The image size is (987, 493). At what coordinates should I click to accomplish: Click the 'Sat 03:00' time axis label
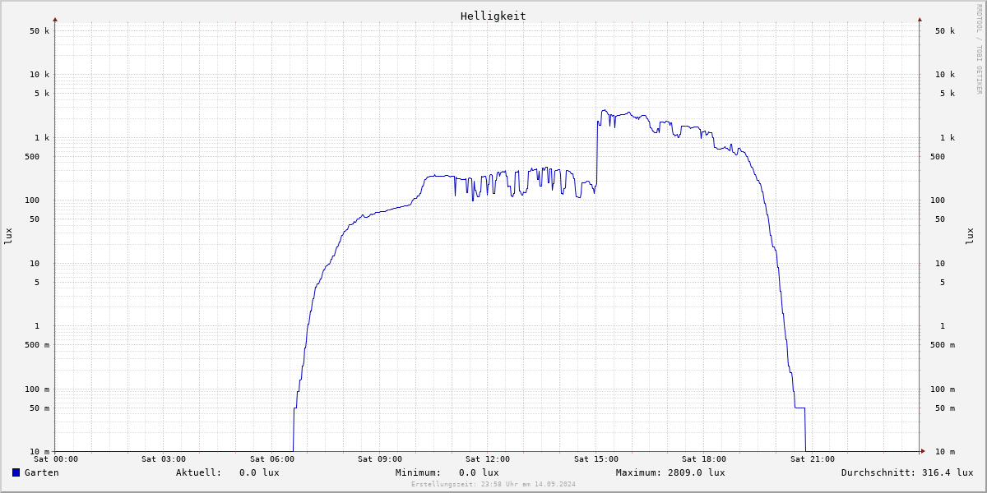[x=164, y=459]
